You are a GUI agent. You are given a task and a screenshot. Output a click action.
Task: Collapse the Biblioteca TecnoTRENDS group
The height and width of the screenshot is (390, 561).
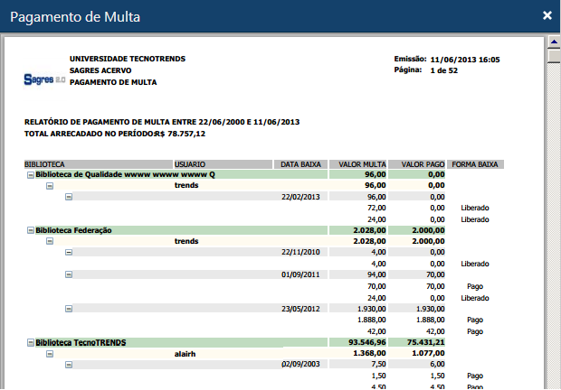point(30,343)
